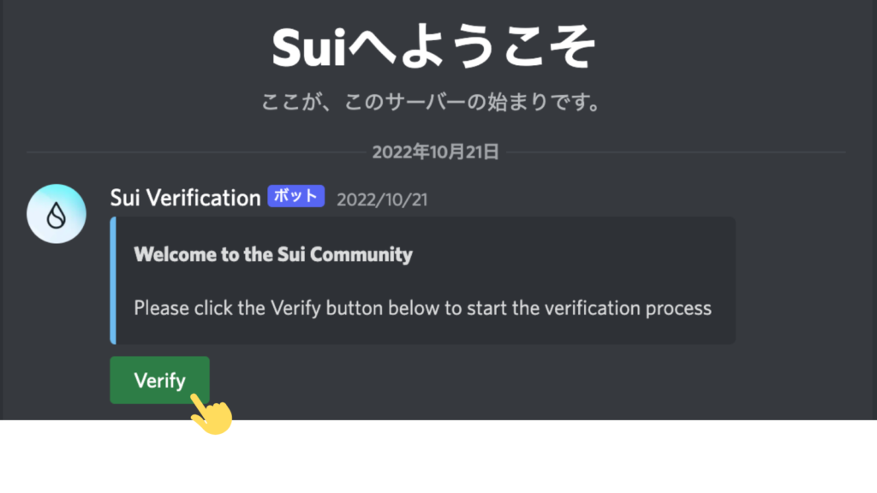Open the Sui Verification bot avatar
Screen dimensions: 877x493
click(x=57, y=213)
